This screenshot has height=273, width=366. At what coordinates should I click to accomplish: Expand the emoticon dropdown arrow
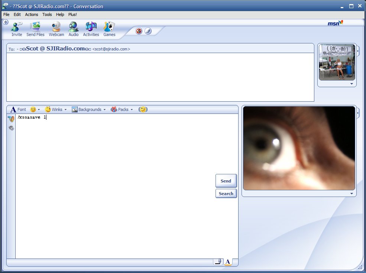(39, 109)
